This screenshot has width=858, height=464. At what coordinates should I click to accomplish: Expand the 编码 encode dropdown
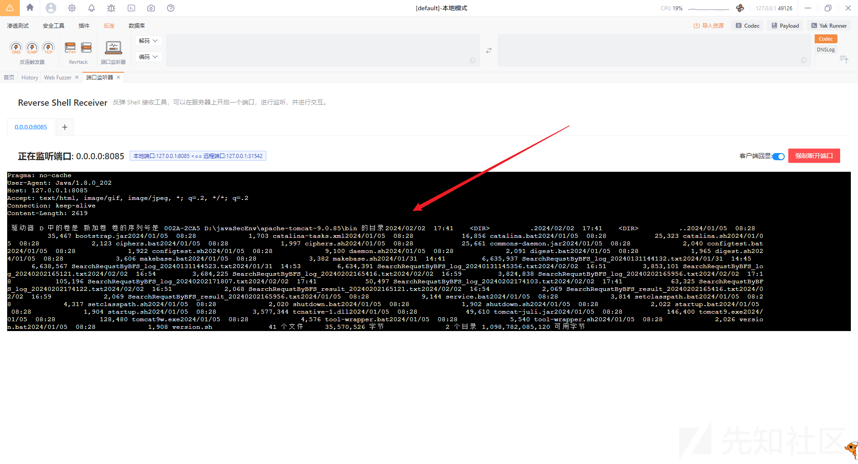coord(148,57)
